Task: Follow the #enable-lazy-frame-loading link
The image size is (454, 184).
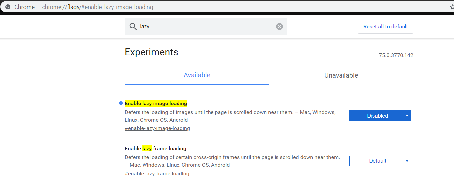Action: [x=157, y=174]
